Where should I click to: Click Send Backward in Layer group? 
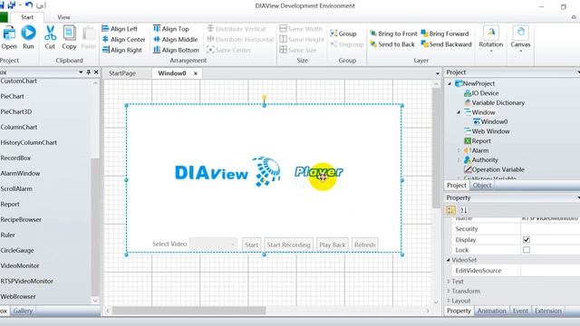coord(447,44)
